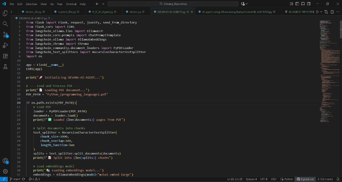Open the Search view in activity bar
Image resolution: width=342 pixels, height=182 pixels.
pyautogui.click(x=5, y=24)
